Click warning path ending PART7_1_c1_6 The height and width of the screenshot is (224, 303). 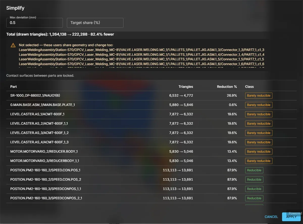141,64
